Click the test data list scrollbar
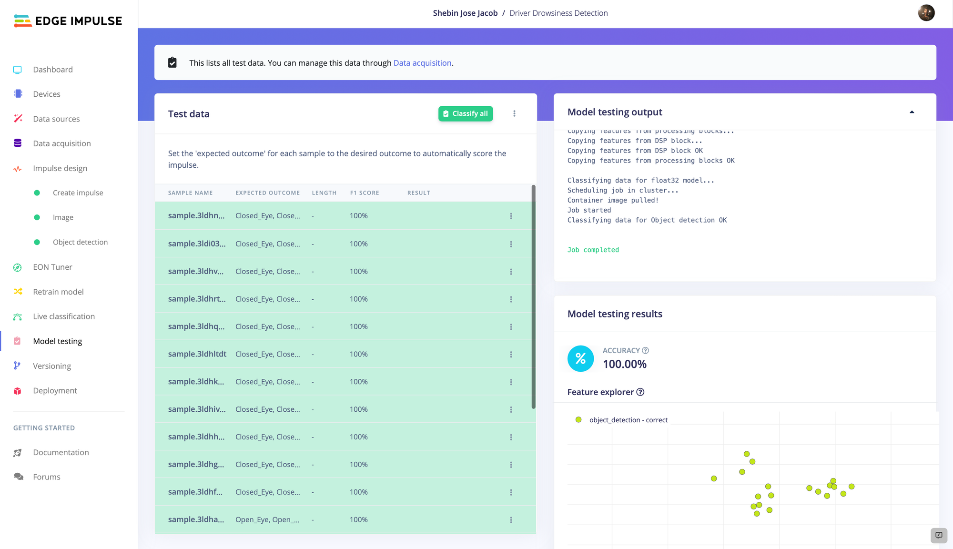This screenshot has height=549, width=953. pos(534,297)
